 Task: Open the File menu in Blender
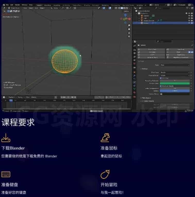[7, 5]
